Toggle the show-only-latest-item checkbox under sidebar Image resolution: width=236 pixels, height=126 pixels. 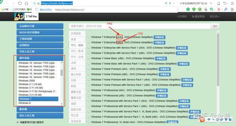coord(18,122)
